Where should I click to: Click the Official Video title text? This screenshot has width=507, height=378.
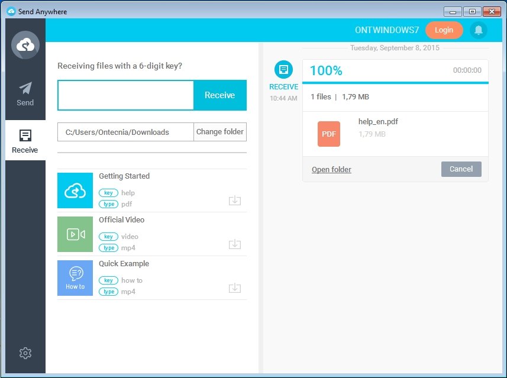point(122,220)
